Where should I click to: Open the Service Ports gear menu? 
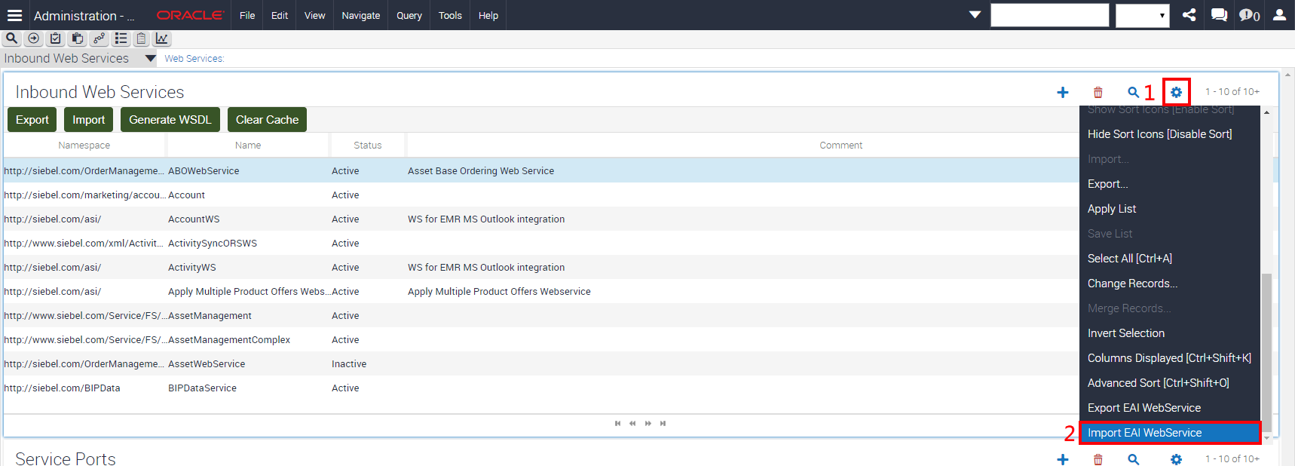(x=1176, y=458)
